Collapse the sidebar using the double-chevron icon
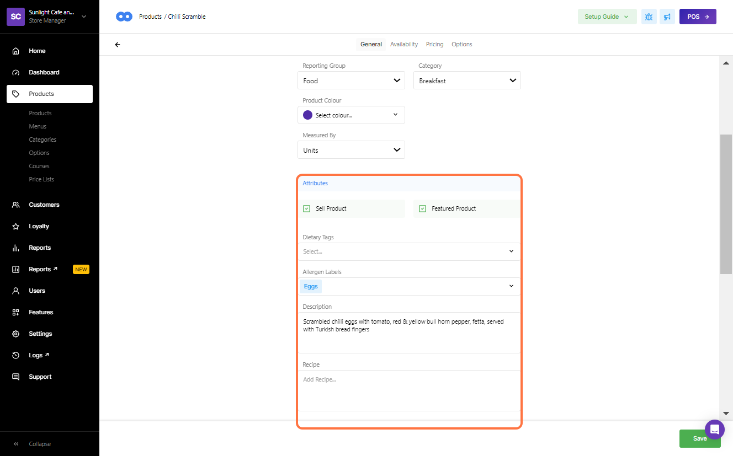 pyautogui.click(x=16, y=444)
